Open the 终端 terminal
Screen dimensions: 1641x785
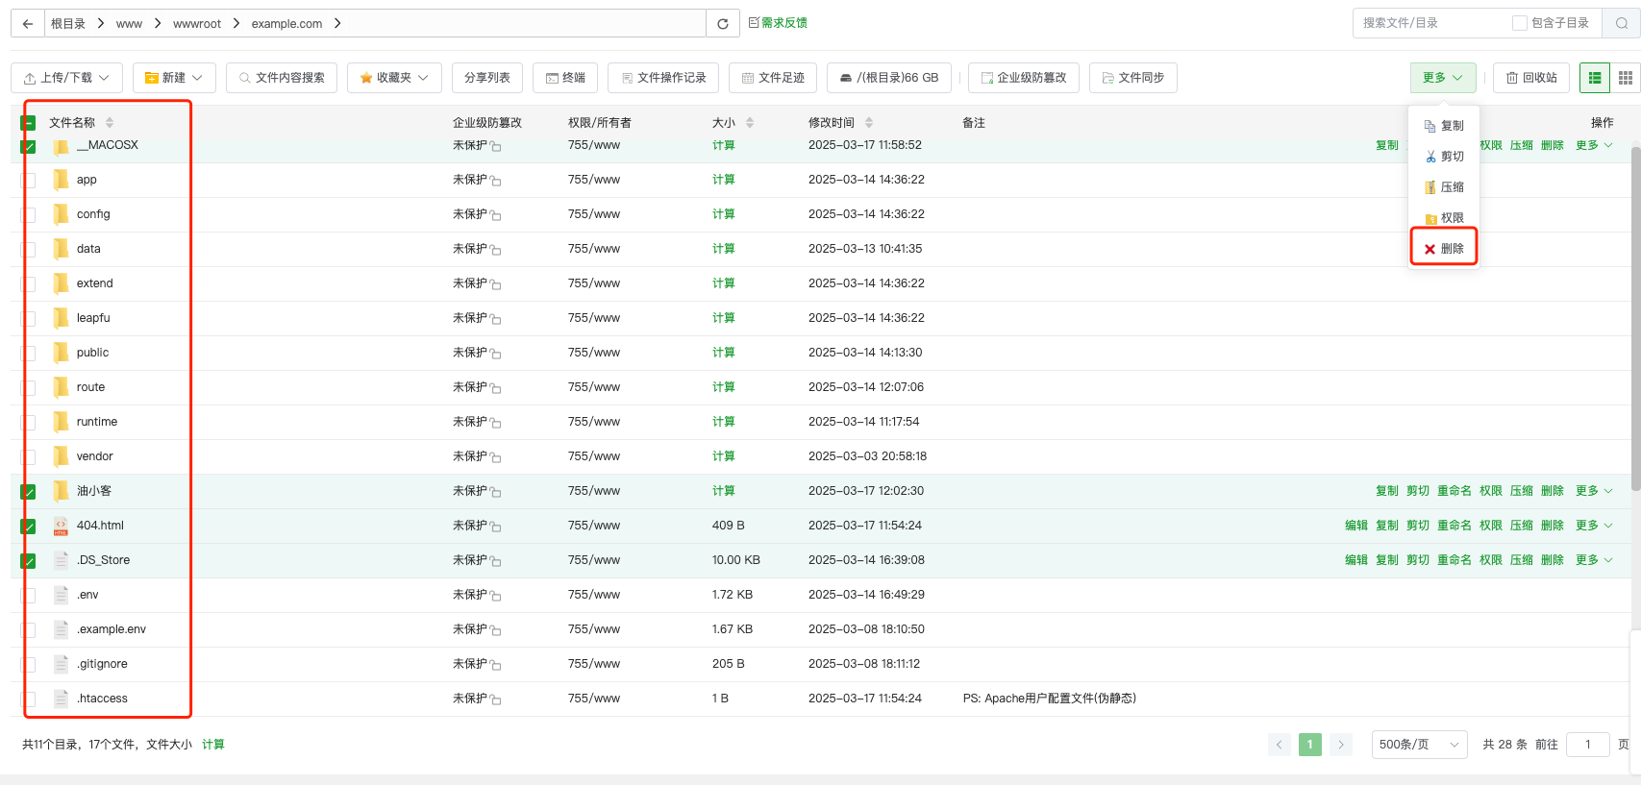pyautogui.click(x=565, y=78)
